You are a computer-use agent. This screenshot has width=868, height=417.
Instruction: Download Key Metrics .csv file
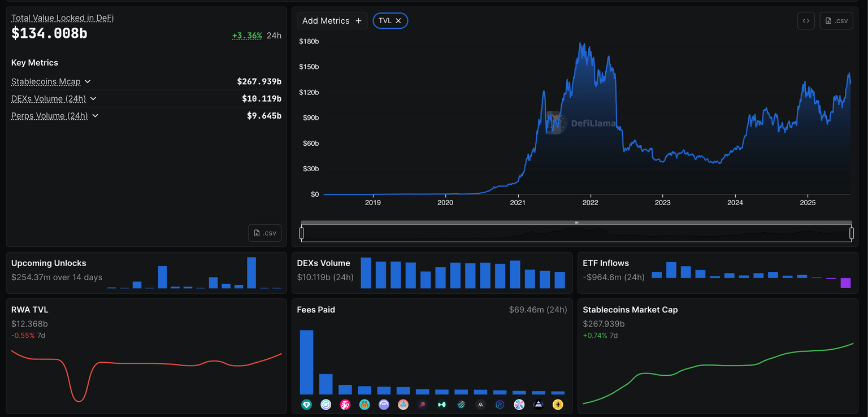tap(264, 233)
